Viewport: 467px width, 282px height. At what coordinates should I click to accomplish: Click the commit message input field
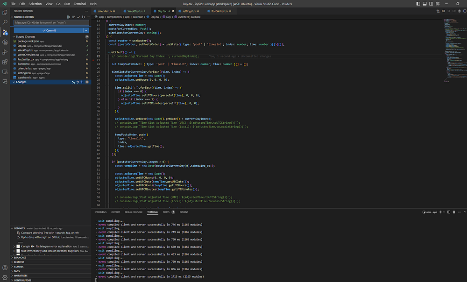tap(51, 23)
